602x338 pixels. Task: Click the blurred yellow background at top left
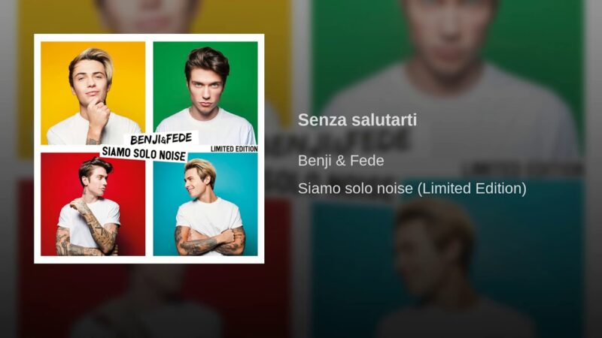[x=25, y=77]
